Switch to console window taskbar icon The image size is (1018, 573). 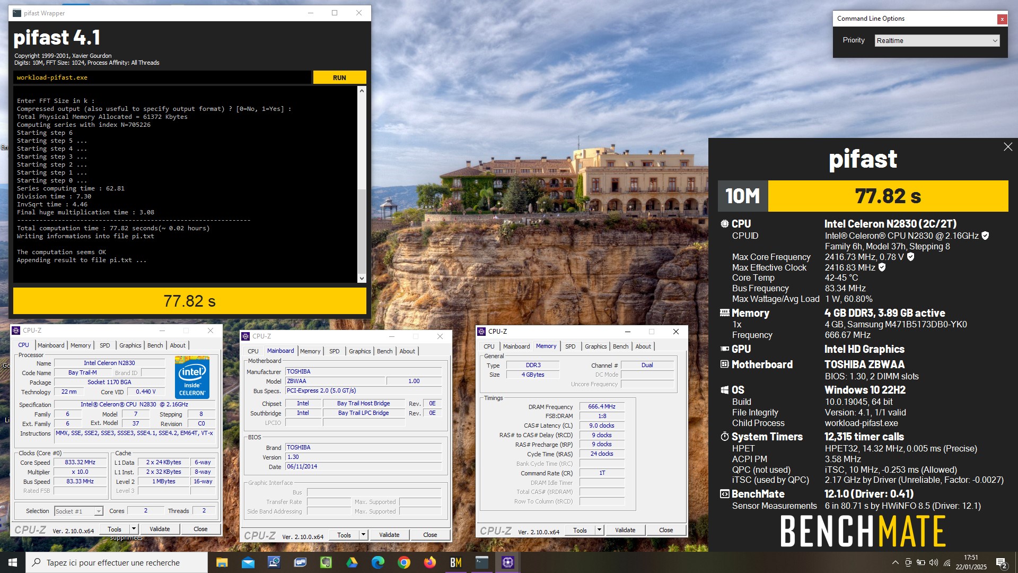481,562
